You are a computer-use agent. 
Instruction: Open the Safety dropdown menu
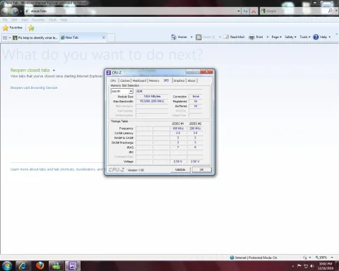(290, 37)
